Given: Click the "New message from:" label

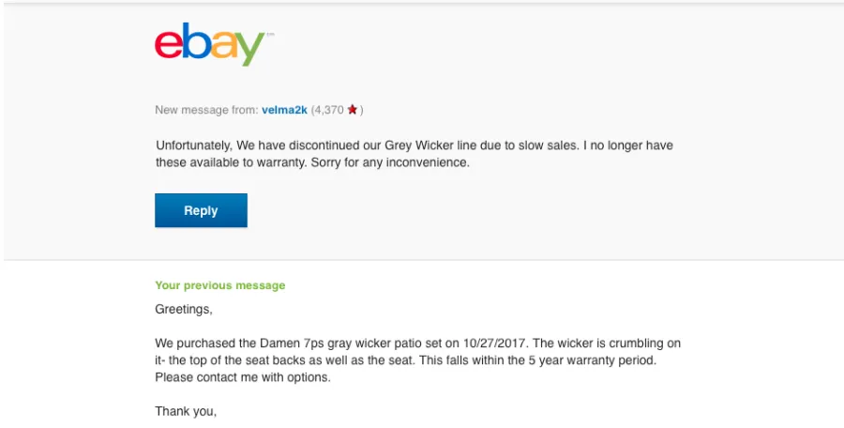Looking at the screenshot, I should [x=206, y=110].
